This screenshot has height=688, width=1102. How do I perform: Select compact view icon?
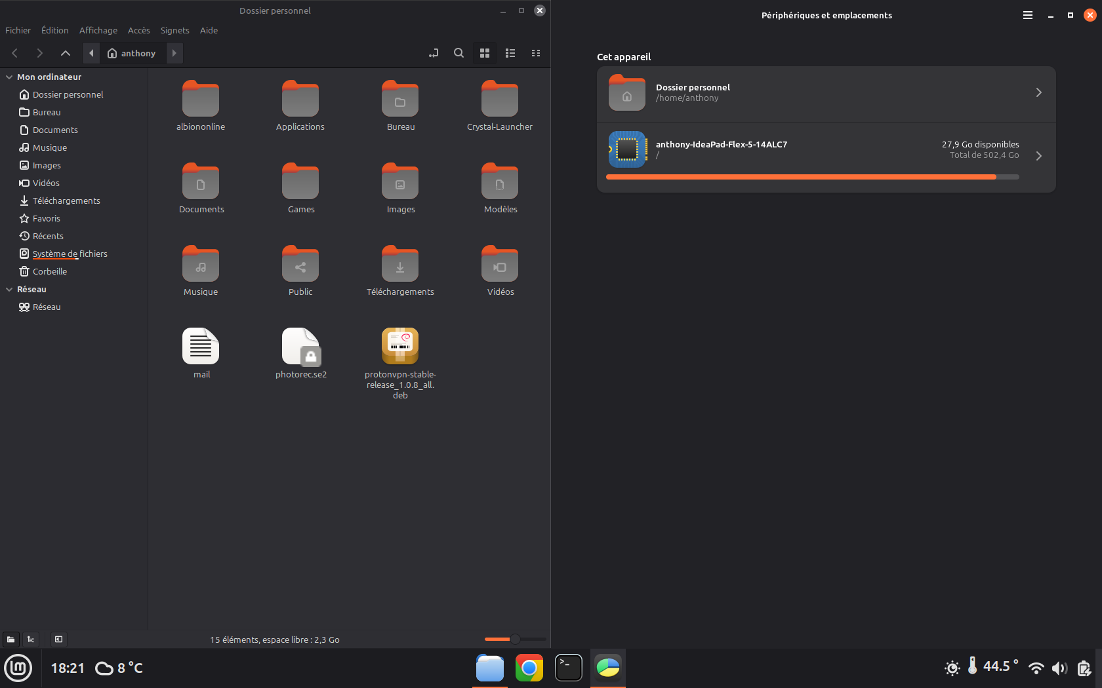(536, 53)
